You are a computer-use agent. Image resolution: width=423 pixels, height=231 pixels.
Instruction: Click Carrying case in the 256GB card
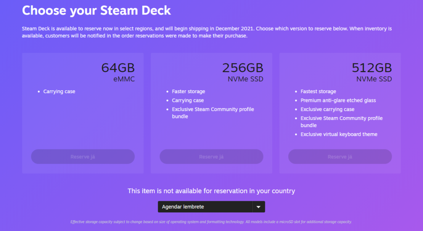pos(188,100)
